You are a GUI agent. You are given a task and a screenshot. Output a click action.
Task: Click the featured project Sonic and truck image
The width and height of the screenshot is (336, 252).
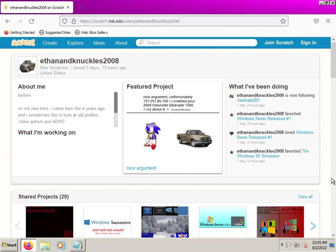173,128
